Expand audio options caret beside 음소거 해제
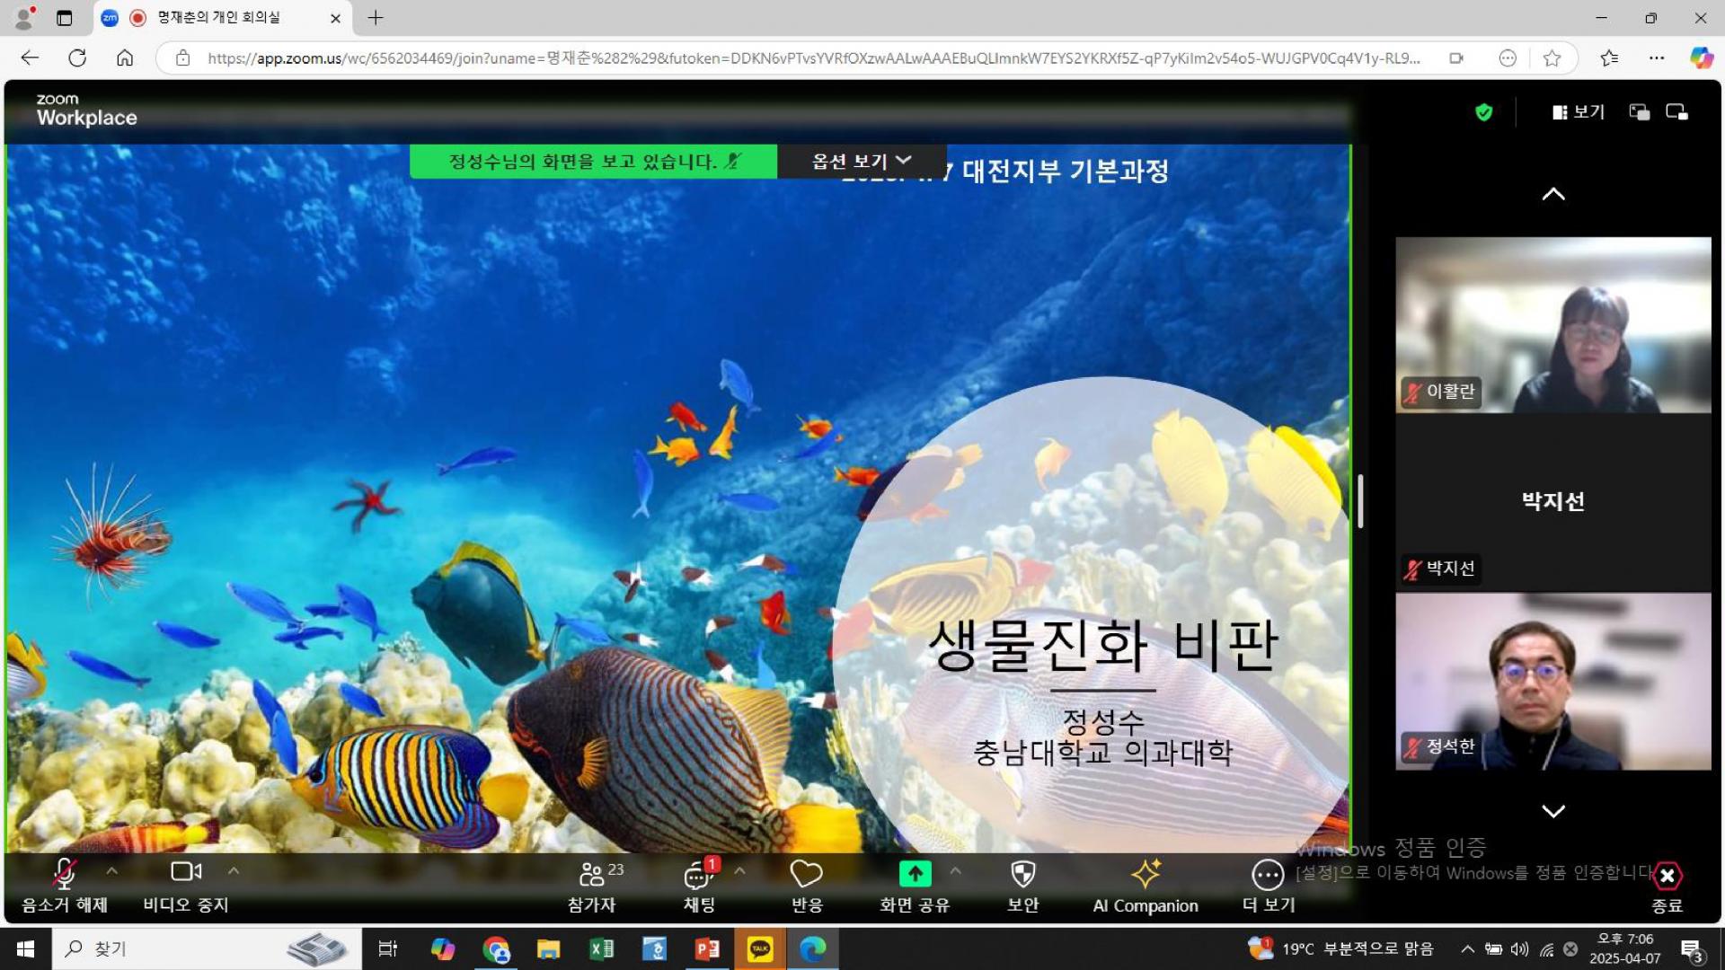1725x970 pixels. [x=111, y=870]
